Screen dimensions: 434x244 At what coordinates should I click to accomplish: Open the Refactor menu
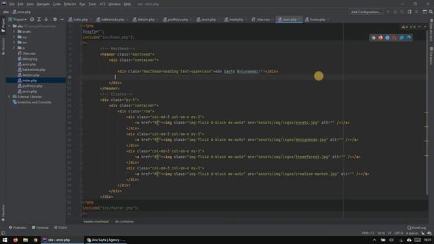70,4
